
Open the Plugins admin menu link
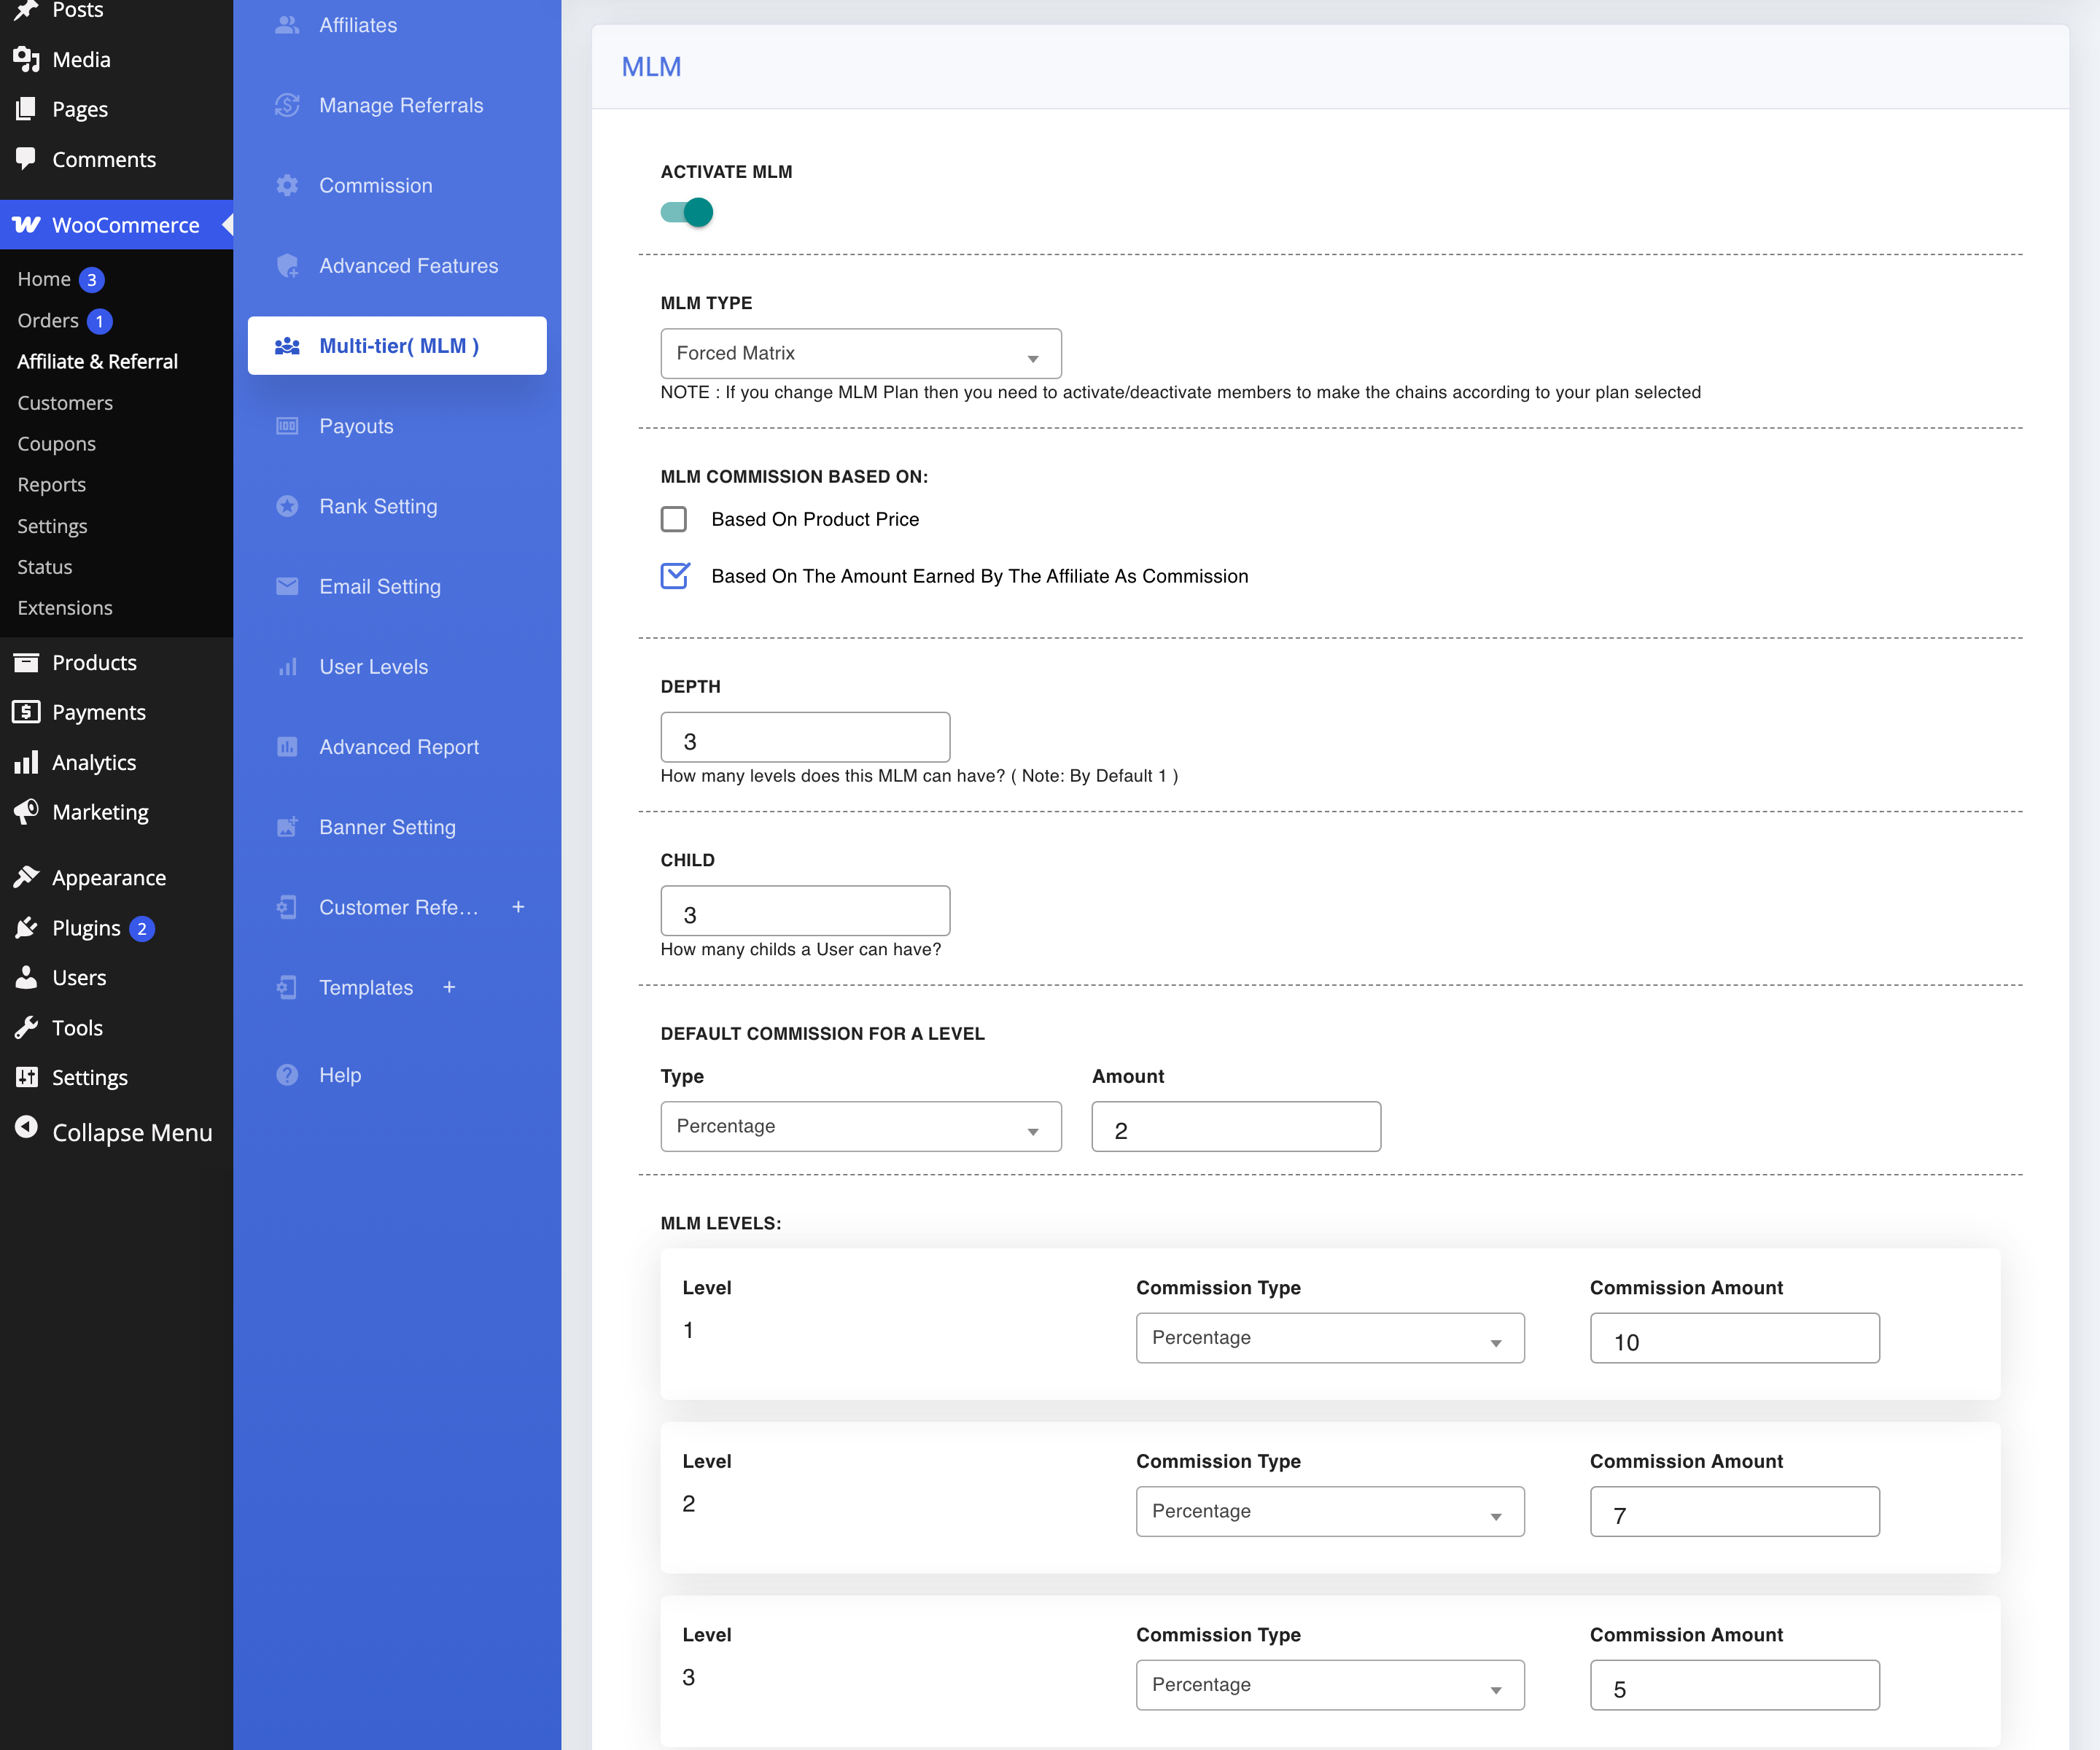pyautogui.click(x=86, y=928)
